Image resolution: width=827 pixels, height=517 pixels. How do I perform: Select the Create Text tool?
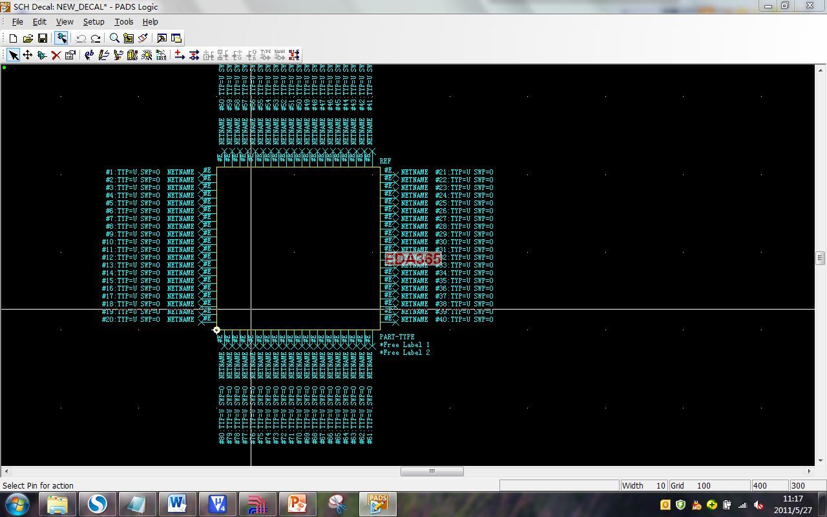(89, 55)
